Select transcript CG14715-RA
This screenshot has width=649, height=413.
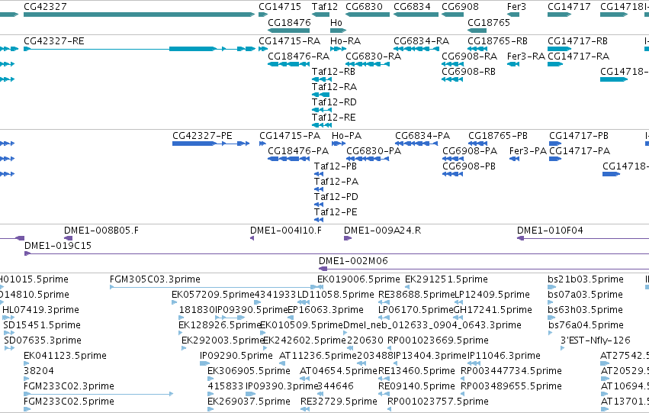[289, 41]
